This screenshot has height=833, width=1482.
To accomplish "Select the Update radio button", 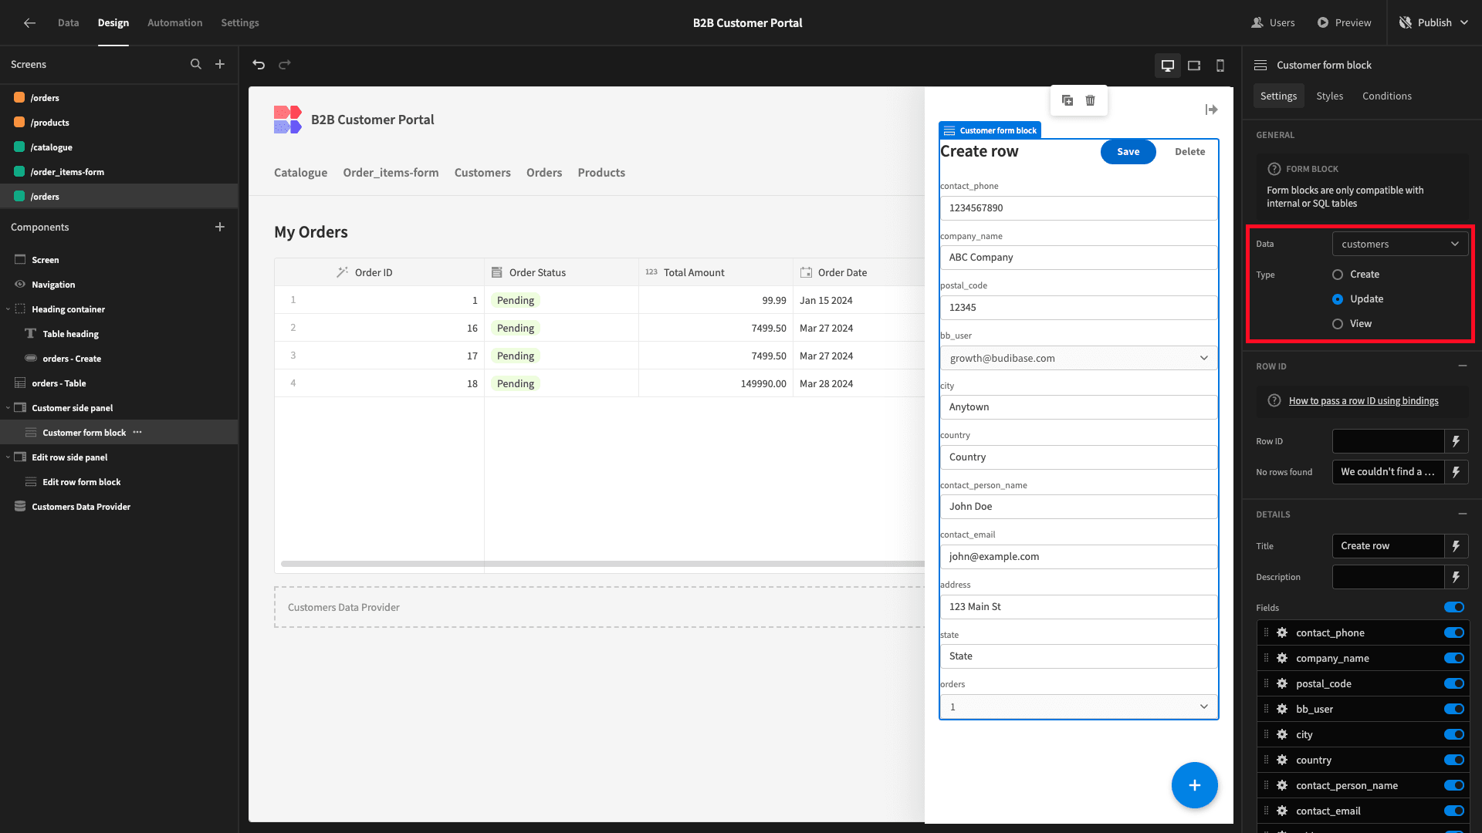I will [1338, 298].
